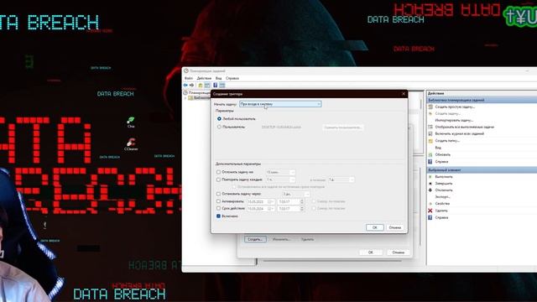Click the Создать... button behind the dialog
537x302 pixels.
(x=255, y=239)
